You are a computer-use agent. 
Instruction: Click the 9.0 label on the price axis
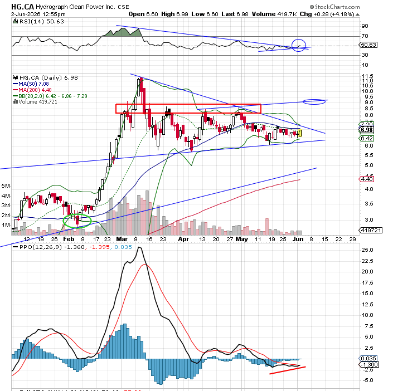pos(368,102)
